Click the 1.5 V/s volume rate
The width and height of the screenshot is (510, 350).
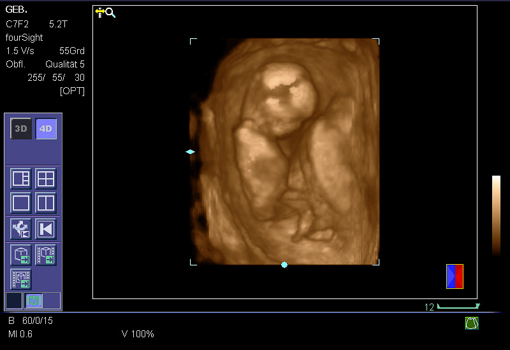(20, 51)
